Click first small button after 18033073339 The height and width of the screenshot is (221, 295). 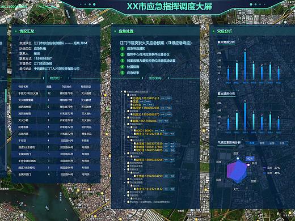(x=166, y=143)
